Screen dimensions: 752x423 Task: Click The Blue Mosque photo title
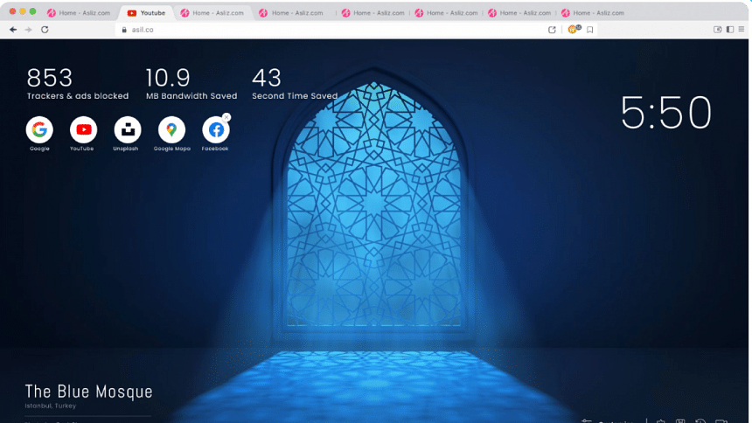point(88,392)
